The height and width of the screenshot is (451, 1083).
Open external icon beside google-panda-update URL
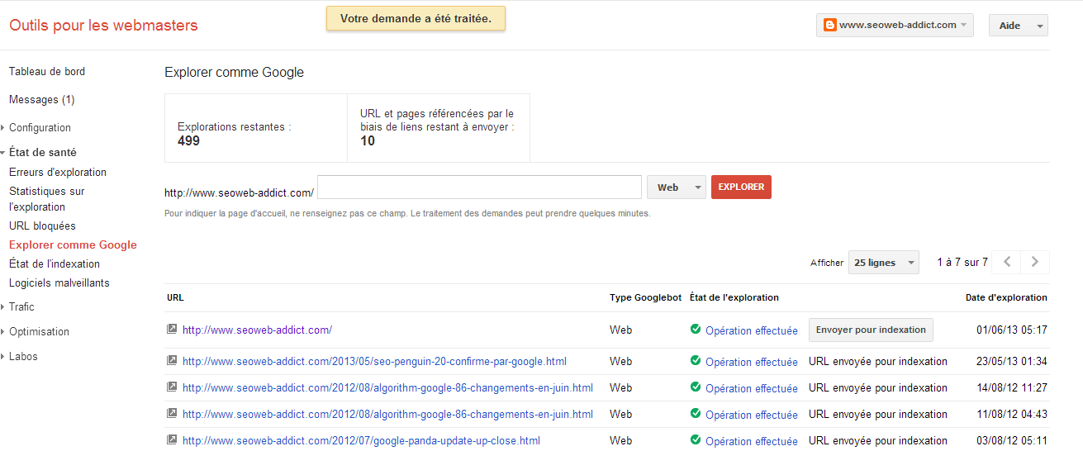pyautogui.click(x=172, y=439)
